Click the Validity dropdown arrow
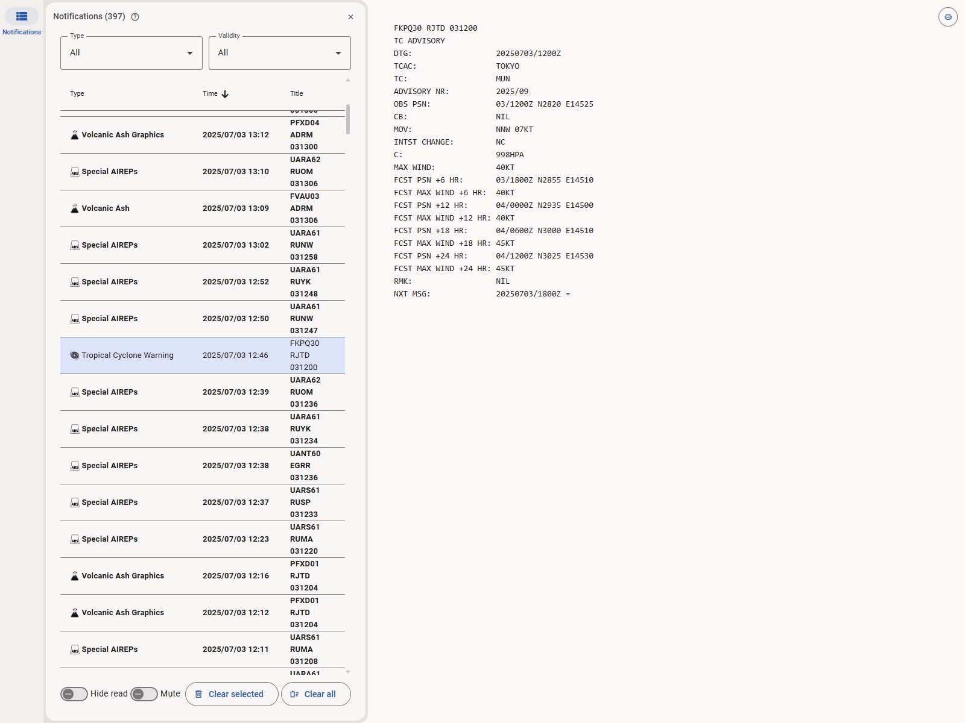Viewport: 965px width, 723px height. click(338, 53)
